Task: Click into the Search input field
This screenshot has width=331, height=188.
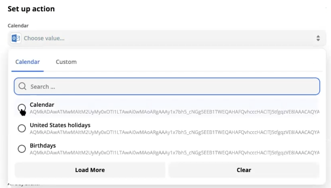Action: tap(173, 87)
